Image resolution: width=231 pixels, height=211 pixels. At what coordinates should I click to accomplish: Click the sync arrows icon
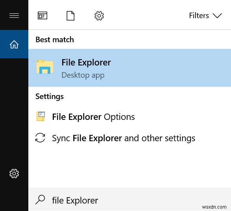point(40,138)
